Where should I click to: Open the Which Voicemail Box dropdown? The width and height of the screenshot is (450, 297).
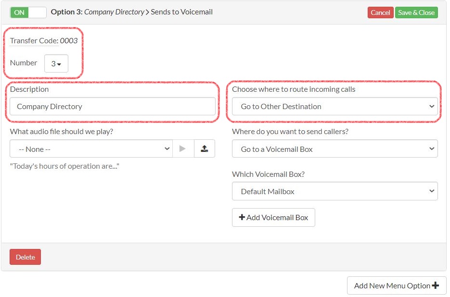pyautogui.click(x=334, y=191)
